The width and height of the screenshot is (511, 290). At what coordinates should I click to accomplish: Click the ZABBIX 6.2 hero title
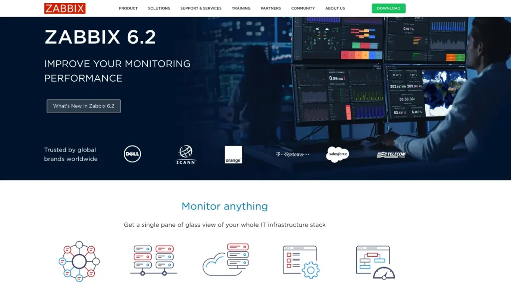[100, 37]
